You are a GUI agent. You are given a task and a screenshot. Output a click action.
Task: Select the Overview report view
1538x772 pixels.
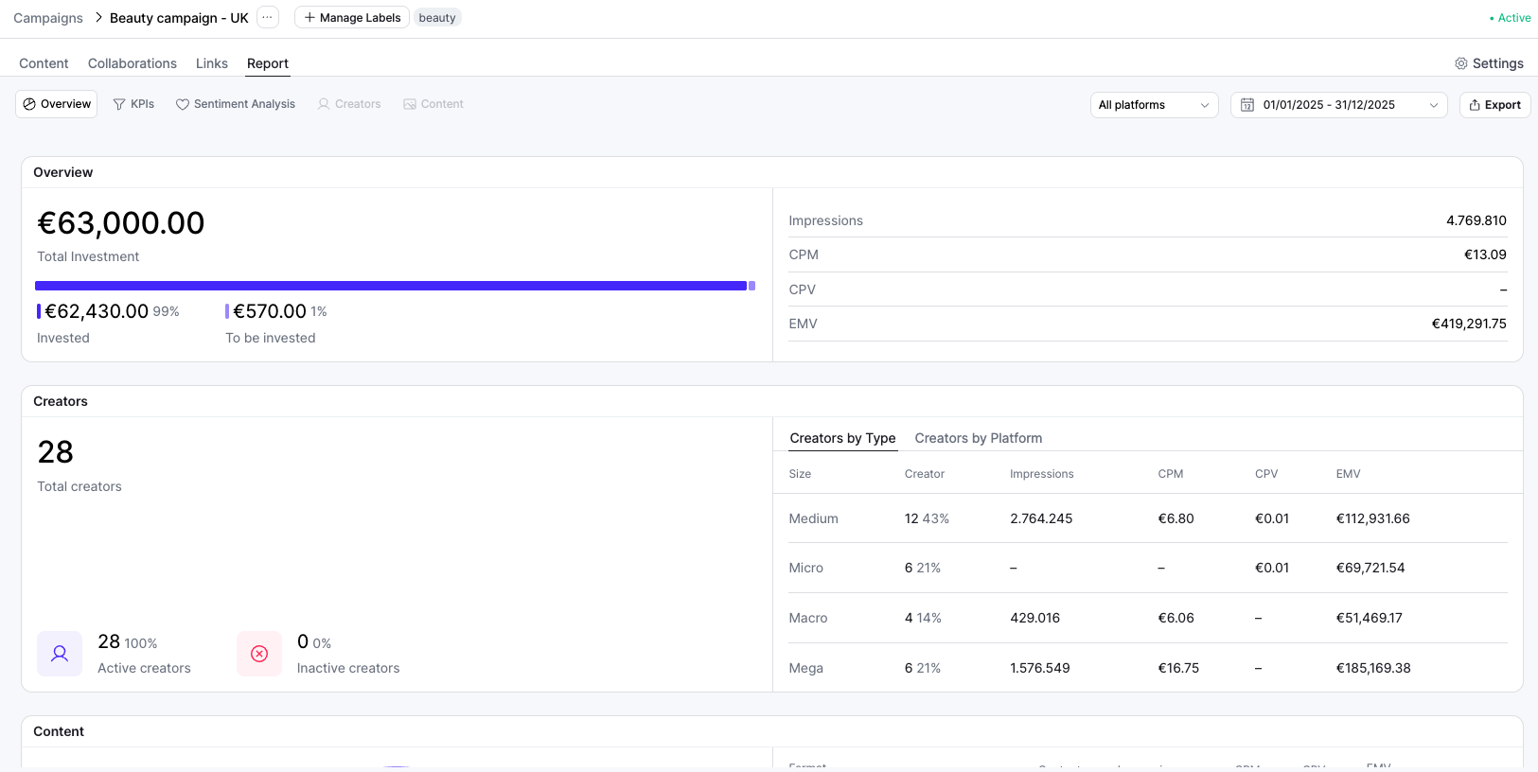57,104
